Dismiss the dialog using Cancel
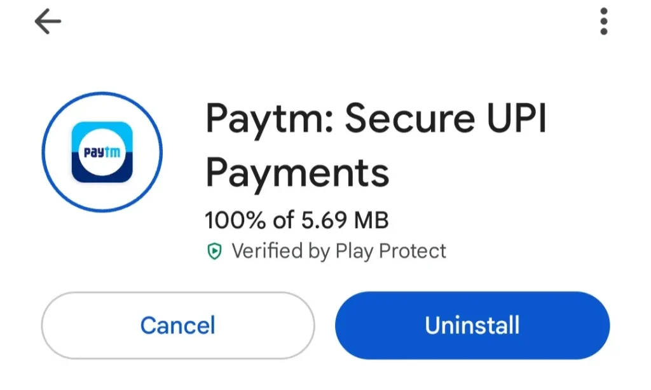 point(177,325)
